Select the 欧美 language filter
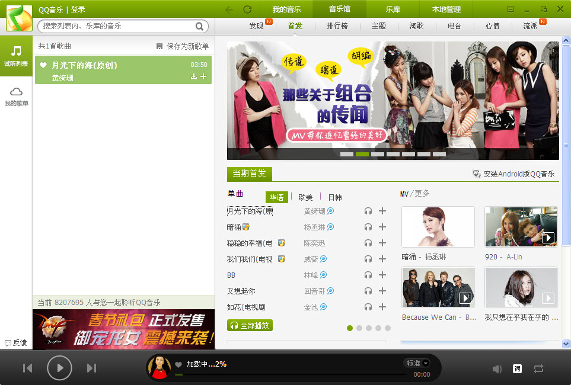The height and width of the screenshot is (385, 571). click(x=305, y=197)
